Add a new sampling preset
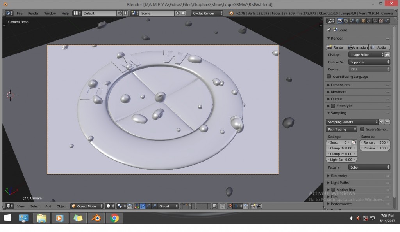The height and width of the screenshot is (232, 400). (x=382, y=122)
